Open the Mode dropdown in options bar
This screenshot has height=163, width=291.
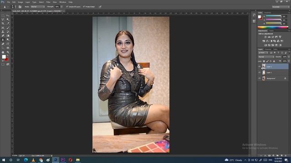(x=37, y=7)
